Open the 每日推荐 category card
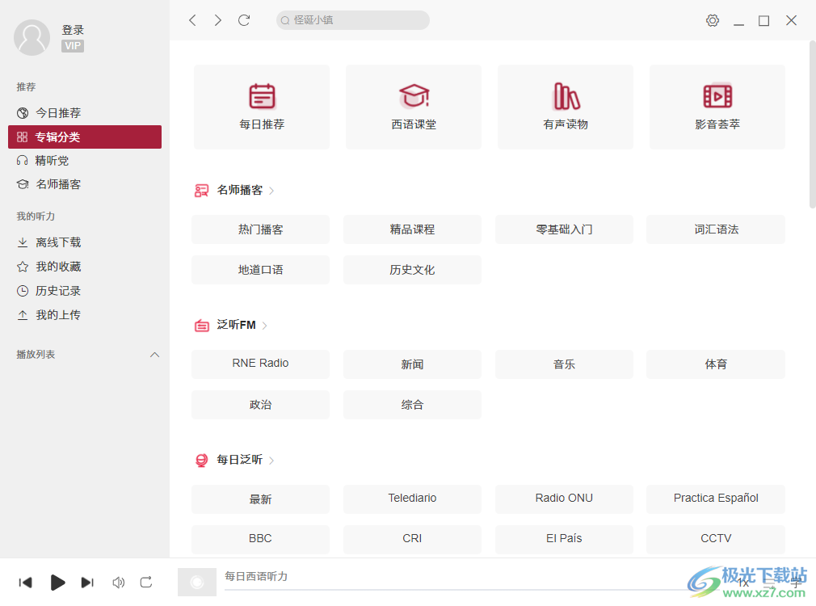Viewport: 816px width, 606px height. pos(261,107)
